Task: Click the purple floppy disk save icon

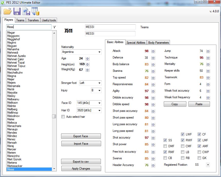Action: click(17, 11)
